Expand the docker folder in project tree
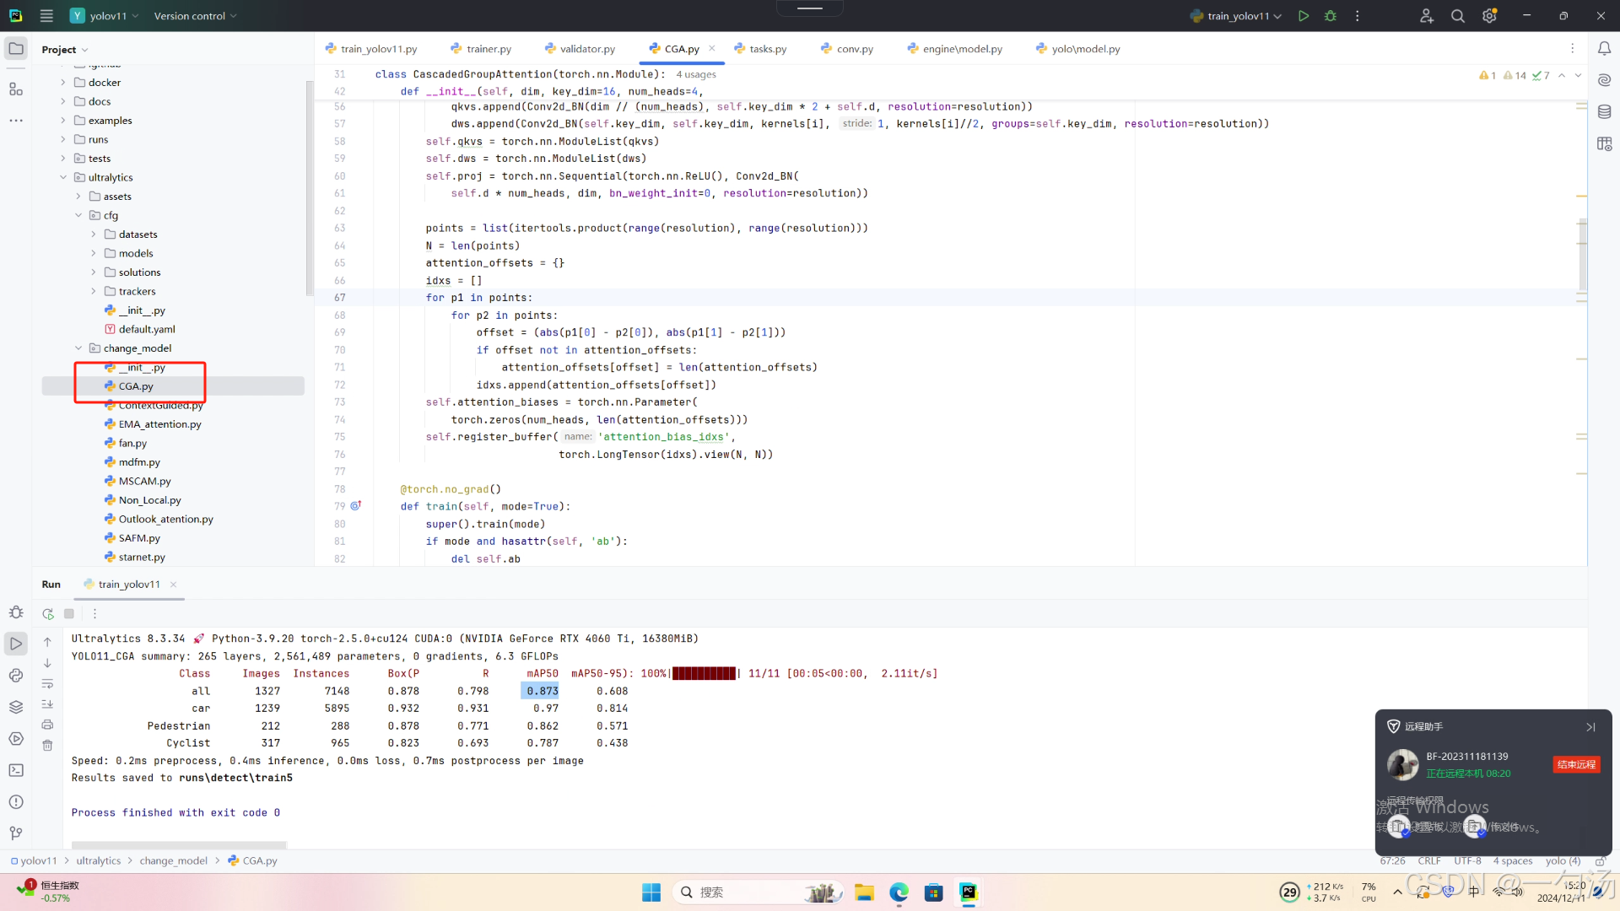 [x=63, y=83]
